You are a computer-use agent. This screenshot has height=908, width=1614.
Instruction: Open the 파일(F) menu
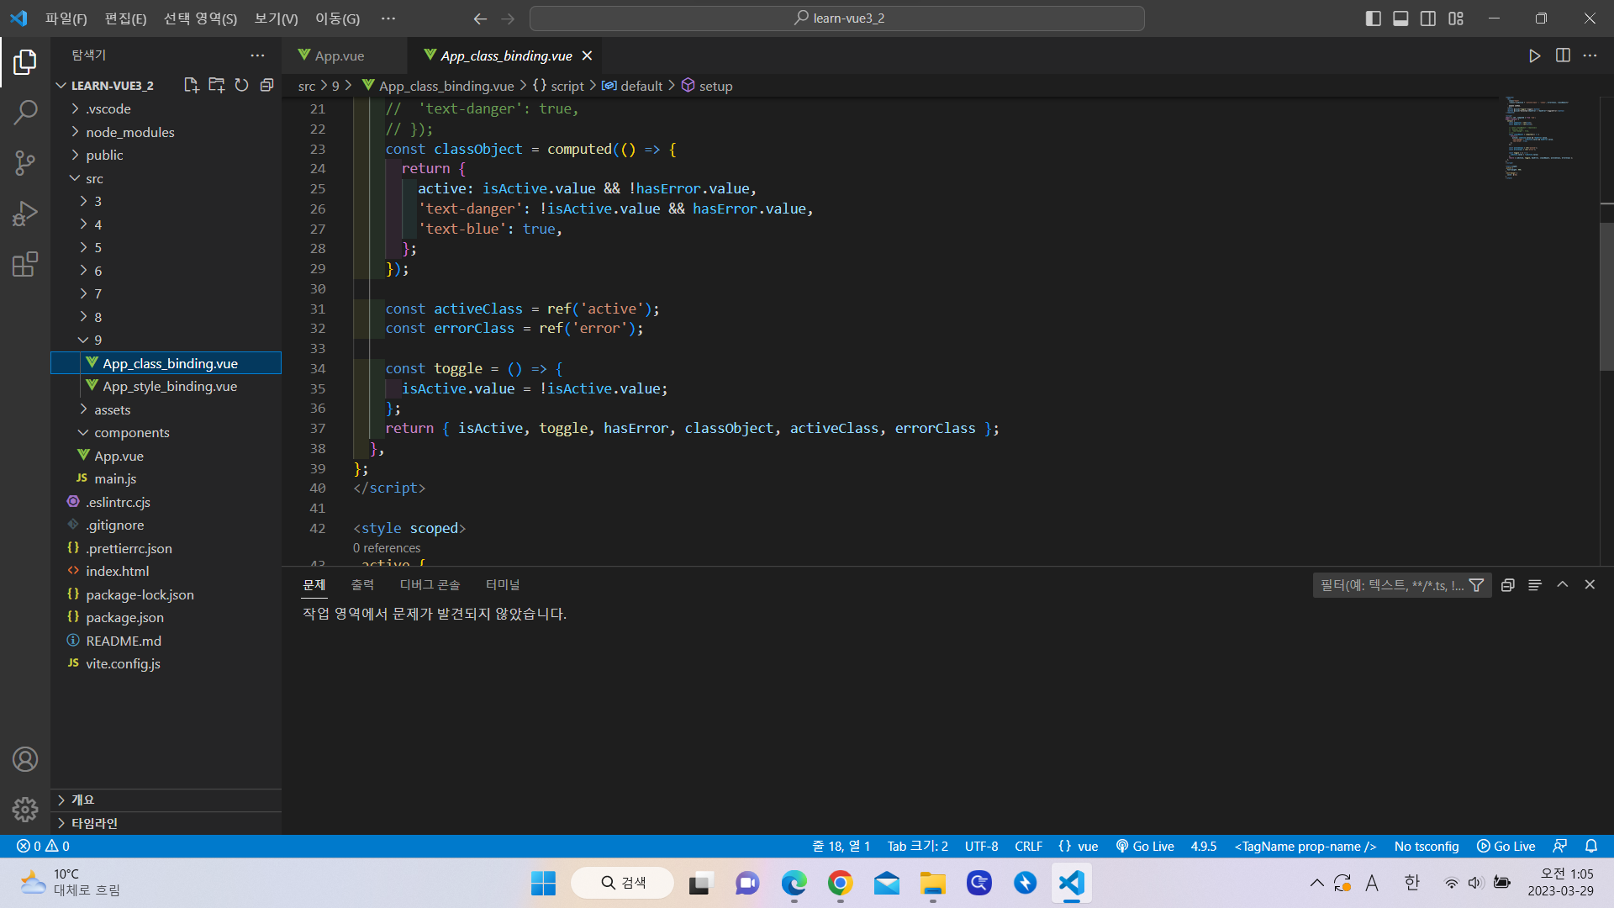pyautogui.click(x=66, y=18)
